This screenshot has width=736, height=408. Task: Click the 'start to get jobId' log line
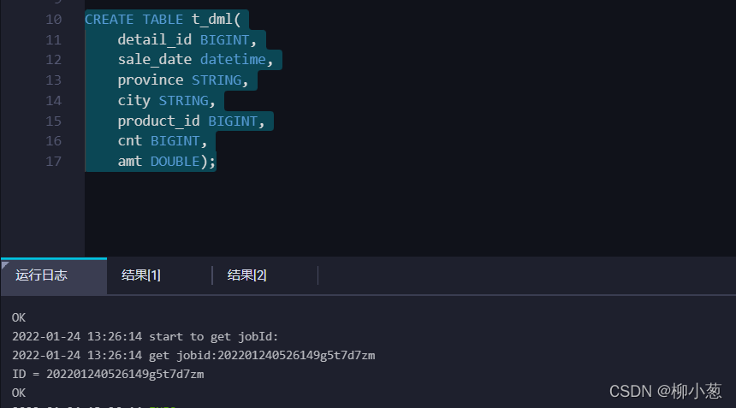(x=145, y=337)
